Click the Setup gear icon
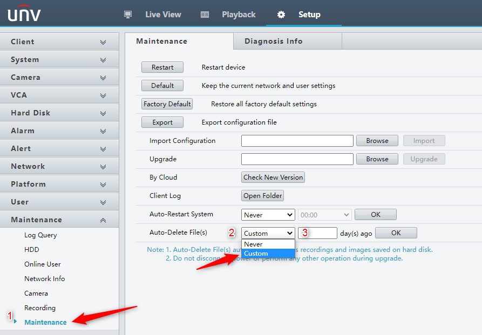This screenshot has width=482, height=335. (281, 15)
